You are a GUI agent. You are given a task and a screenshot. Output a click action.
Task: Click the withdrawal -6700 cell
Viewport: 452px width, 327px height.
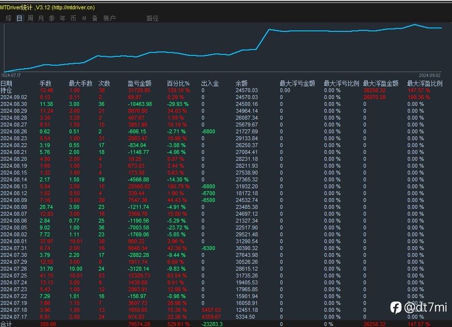coord(208,193)
